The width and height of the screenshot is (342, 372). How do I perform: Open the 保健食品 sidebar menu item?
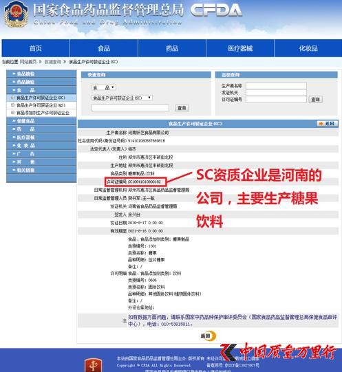click(x=41, y=121)
